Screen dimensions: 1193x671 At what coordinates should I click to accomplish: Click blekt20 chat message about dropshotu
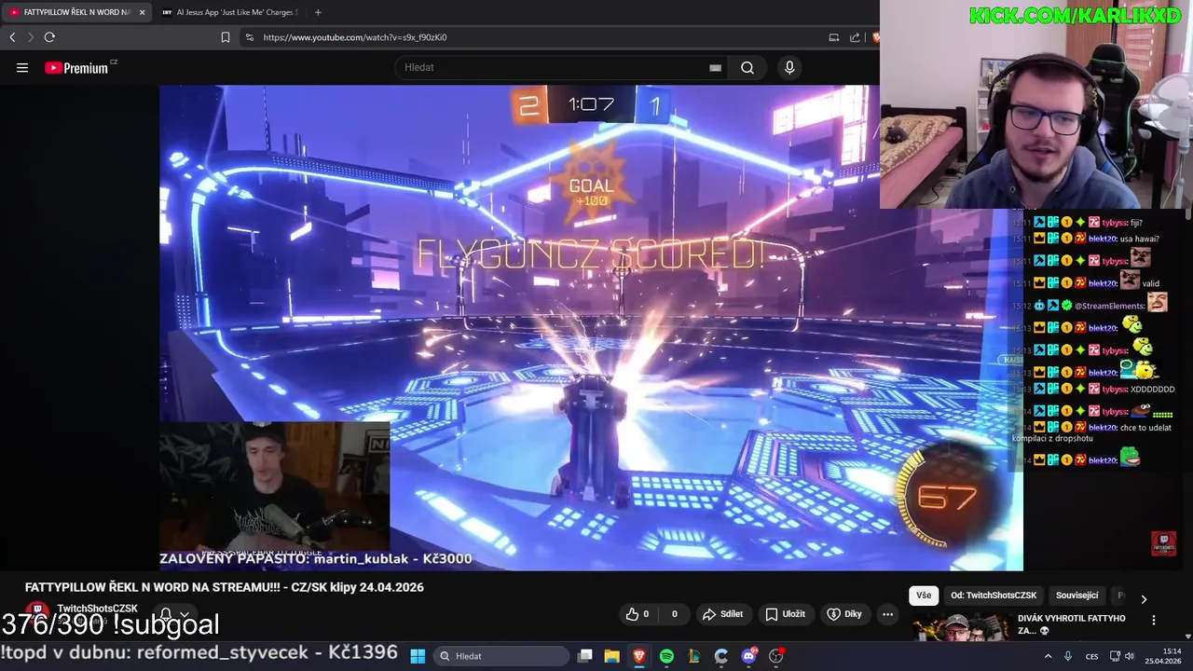coord(1091,432)
